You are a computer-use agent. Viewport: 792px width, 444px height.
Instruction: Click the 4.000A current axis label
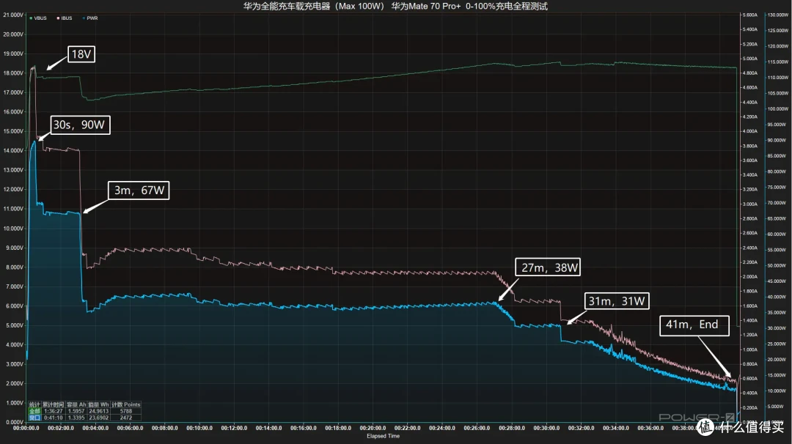pos(749,131)
